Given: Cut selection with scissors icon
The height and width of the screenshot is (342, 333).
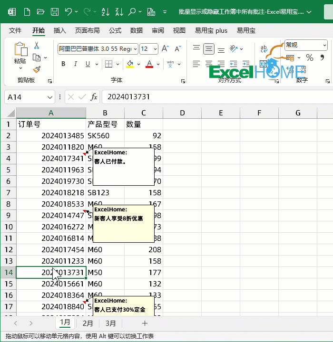Looking at the screenshot, I should [x=37, y=46].
